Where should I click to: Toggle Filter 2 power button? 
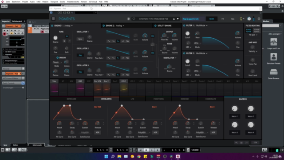tap(184, 53)
